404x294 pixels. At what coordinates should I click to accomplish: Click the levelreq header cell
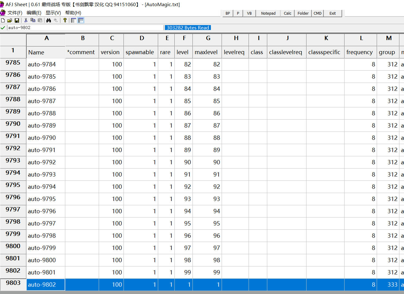coord(235,52)
